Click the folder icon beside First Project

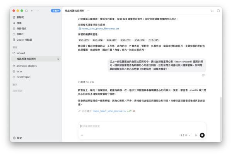pos(14,77)
